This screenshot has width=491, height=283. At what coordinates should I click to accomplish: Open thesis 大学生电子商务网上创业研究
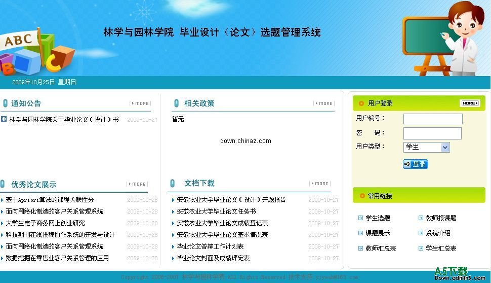coord(45,223)
